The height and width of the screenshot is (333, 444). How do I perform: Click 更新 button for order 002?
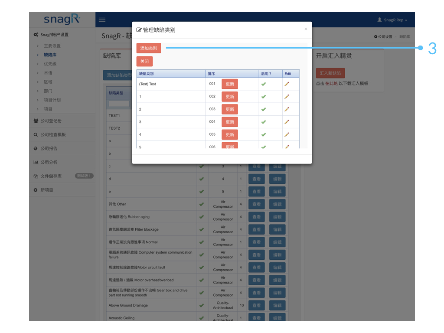click(x=230, y=97)
